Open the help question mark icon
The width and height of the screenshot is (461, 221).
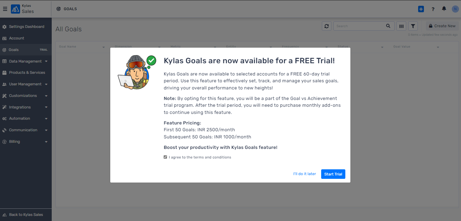pyautogui.click(x=433, y=9)
